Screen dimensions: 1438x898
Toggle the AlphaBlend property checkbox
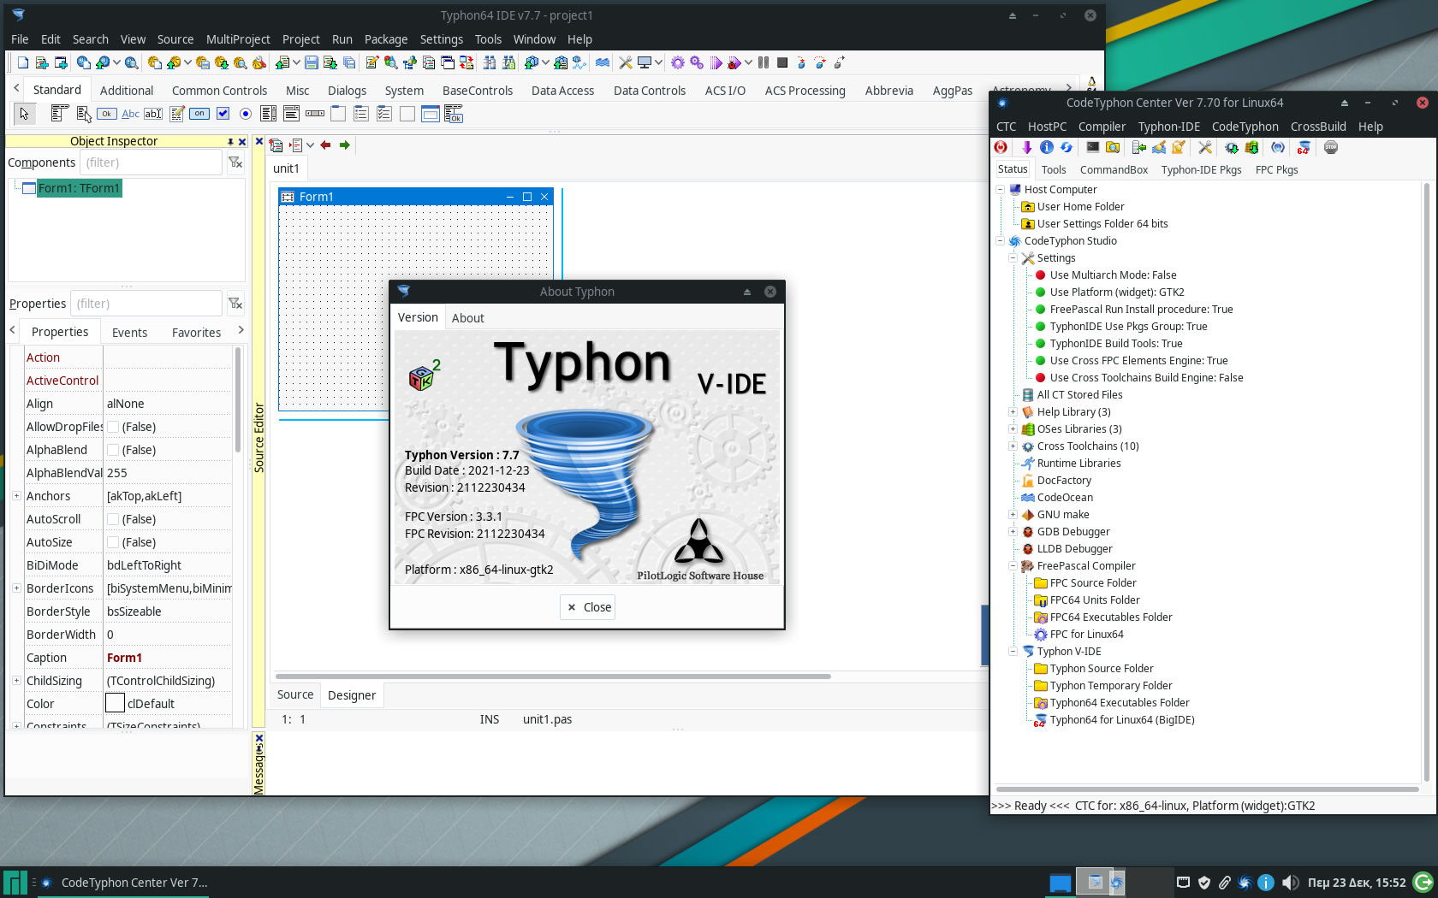113,450
